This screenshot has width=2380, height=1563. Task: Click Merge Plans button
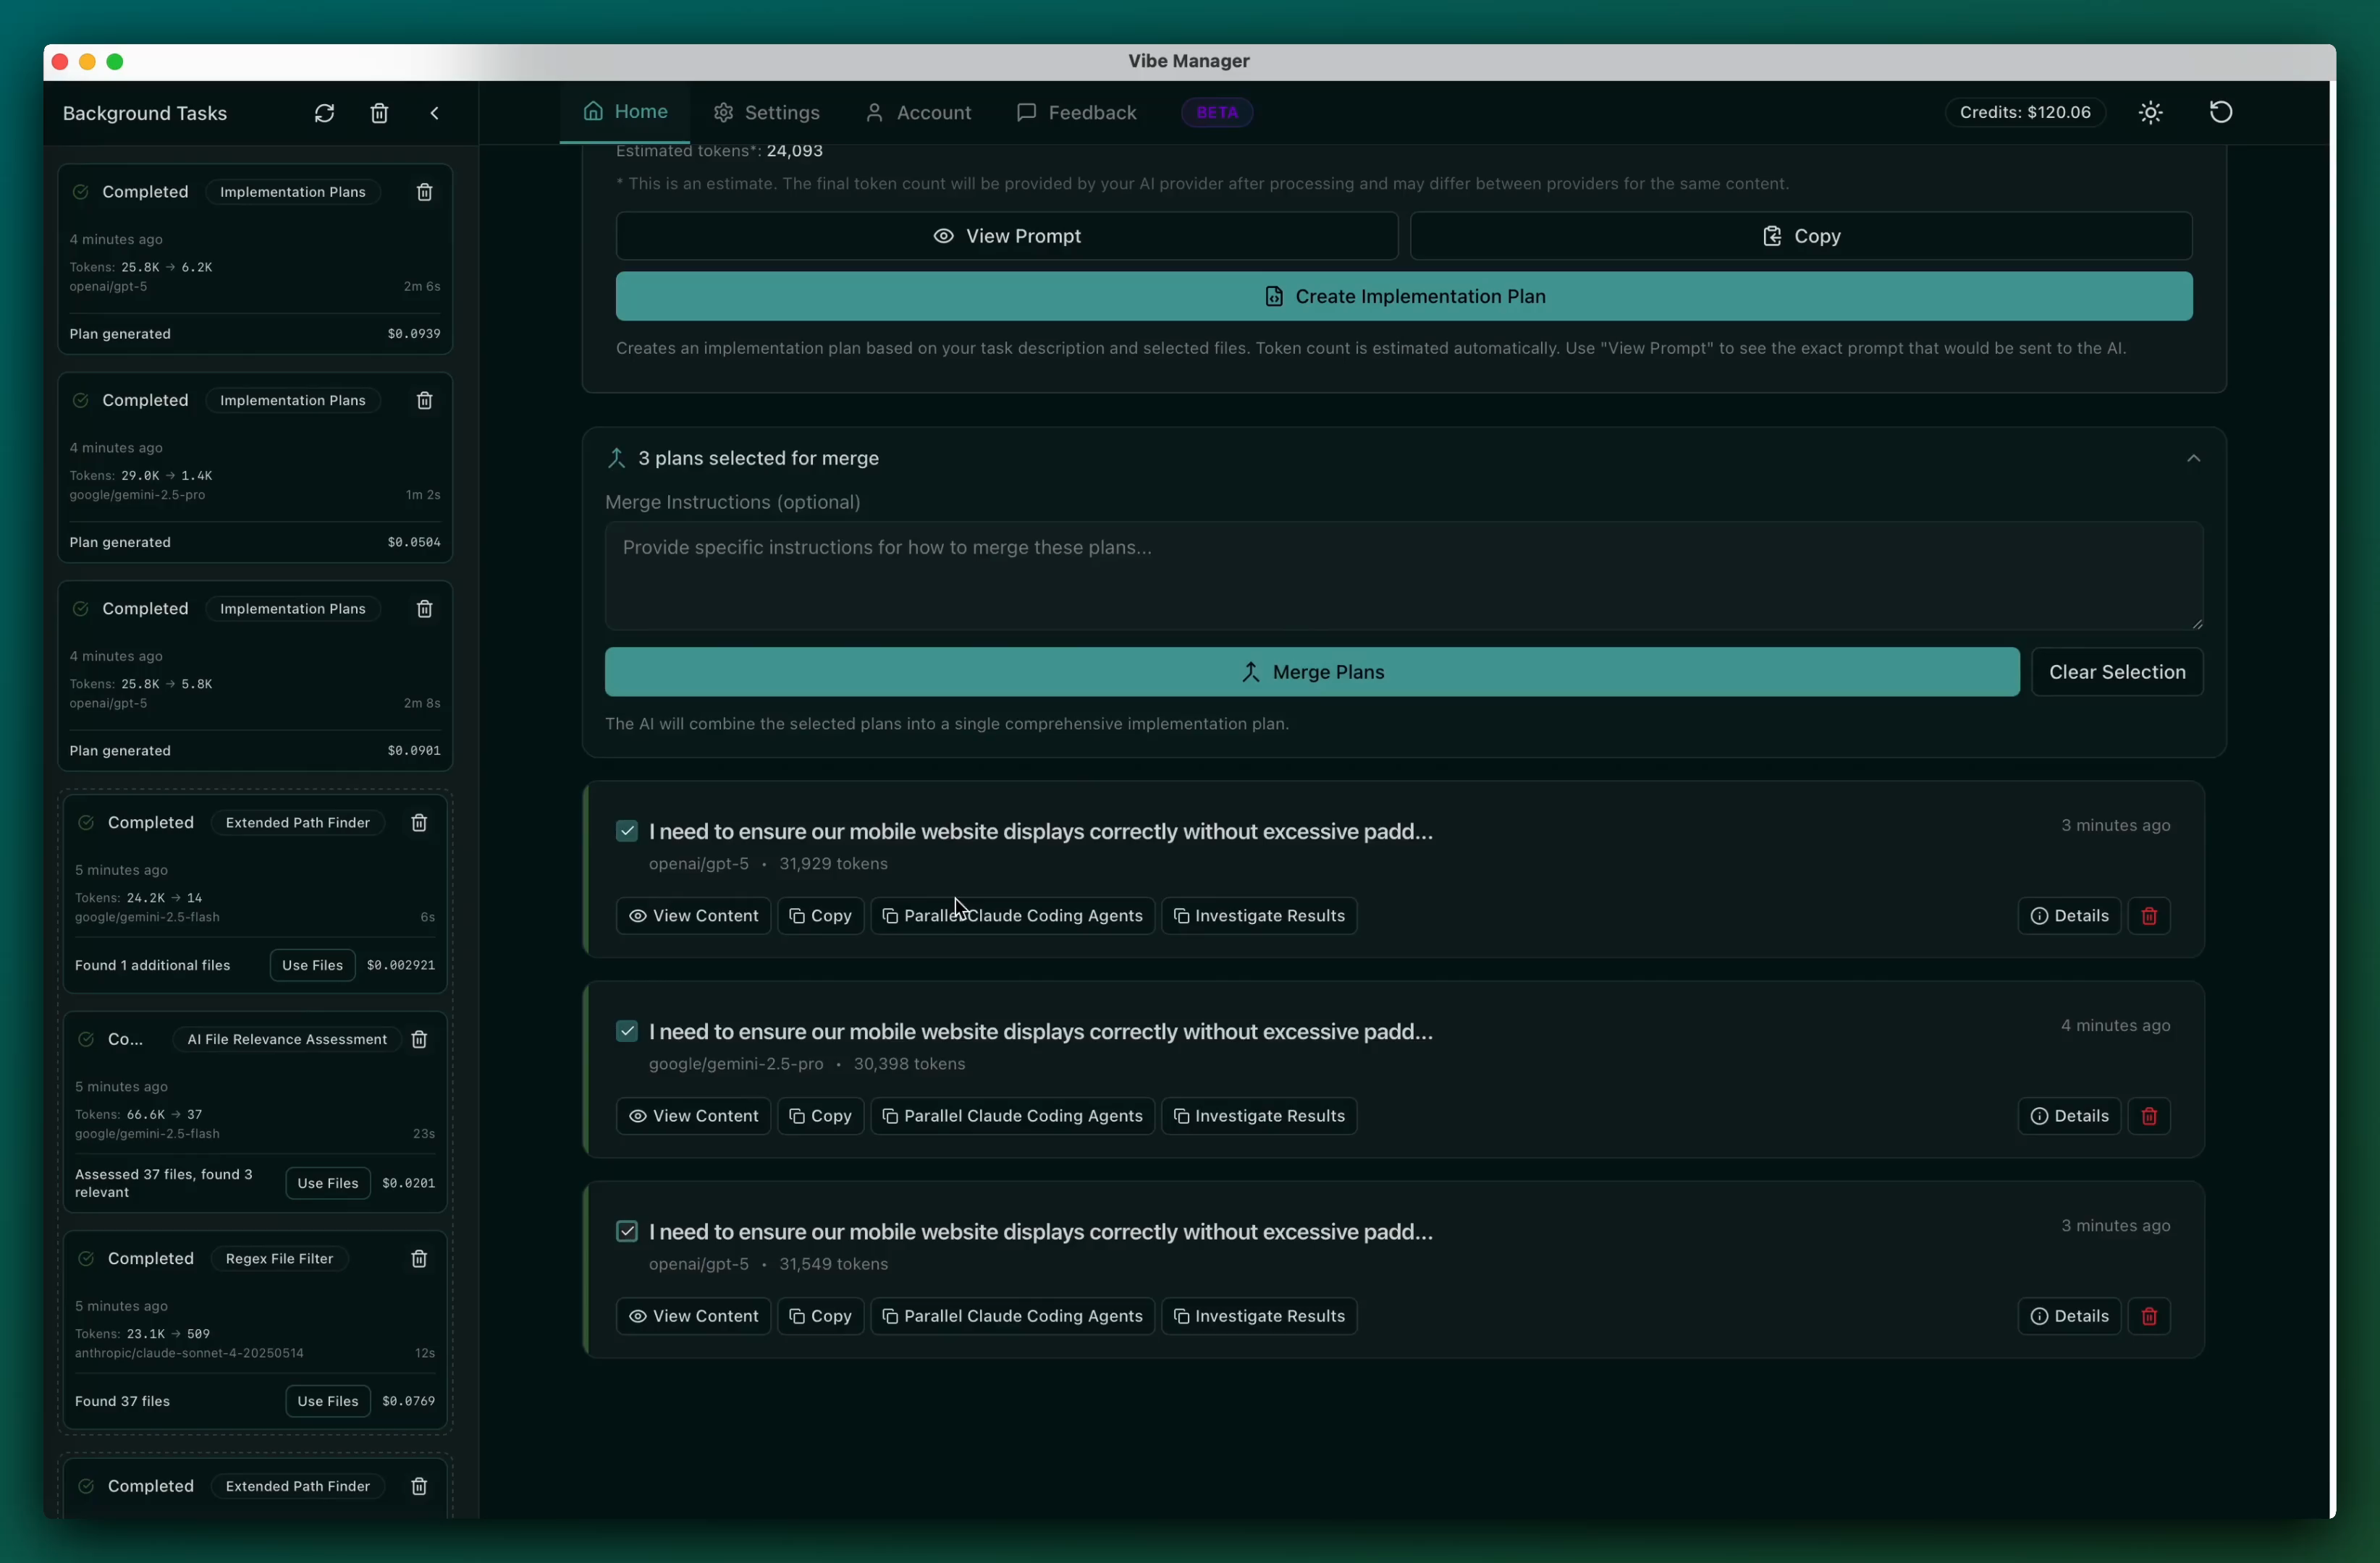1312,672
